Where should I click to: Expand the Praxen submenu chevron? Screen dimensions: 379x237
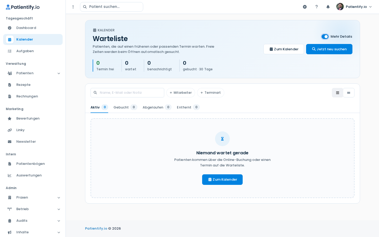pos(59,198)
